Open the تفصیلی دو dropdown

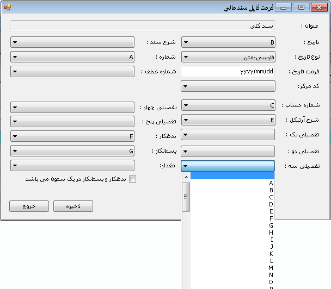coord(228,152)
